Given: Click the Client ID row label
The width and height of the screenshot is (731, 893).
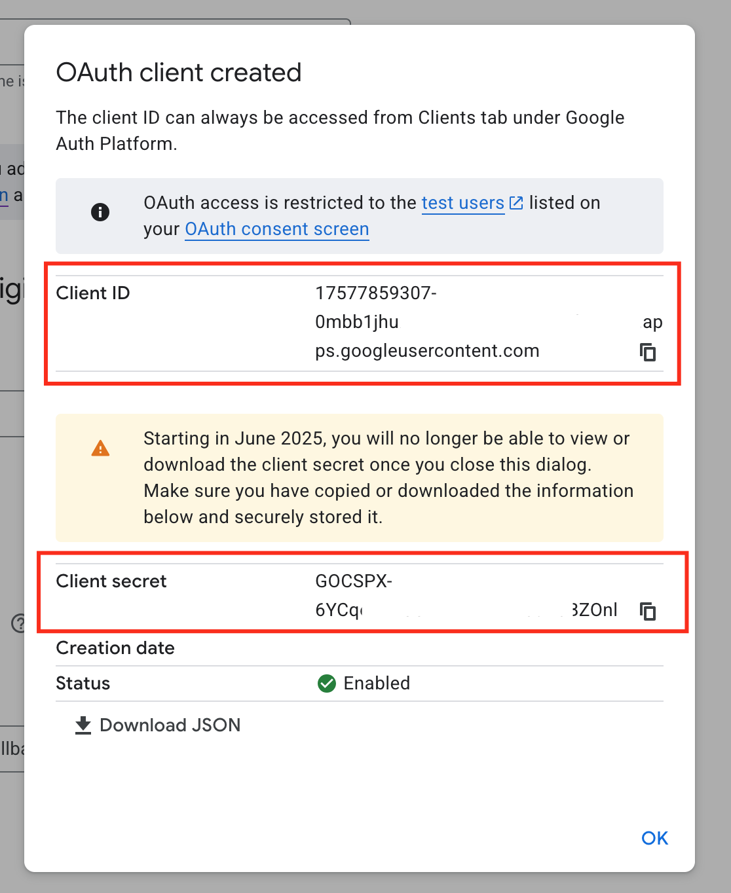Looking at the screenshot, I should tap(92, 293).
